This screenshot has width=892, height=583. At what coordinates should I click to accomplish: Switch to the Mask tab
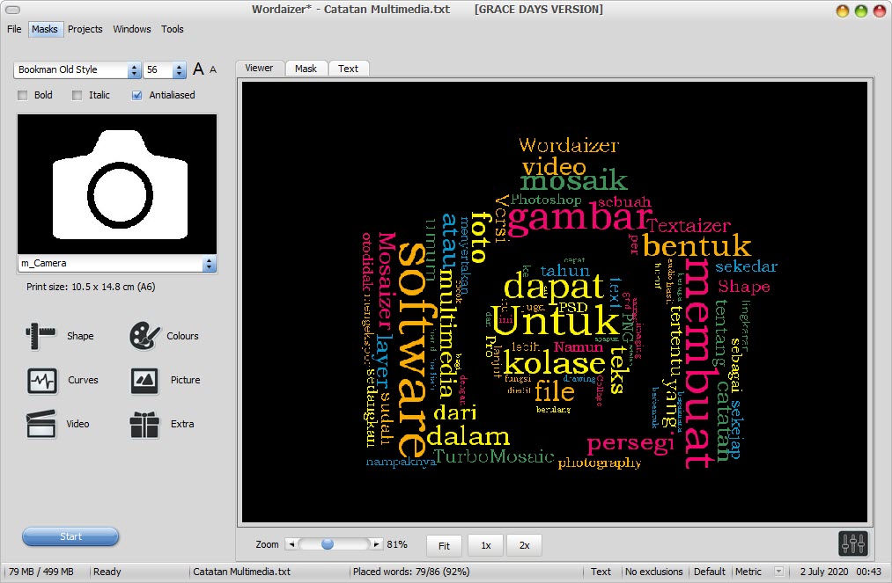coord(306,69)
